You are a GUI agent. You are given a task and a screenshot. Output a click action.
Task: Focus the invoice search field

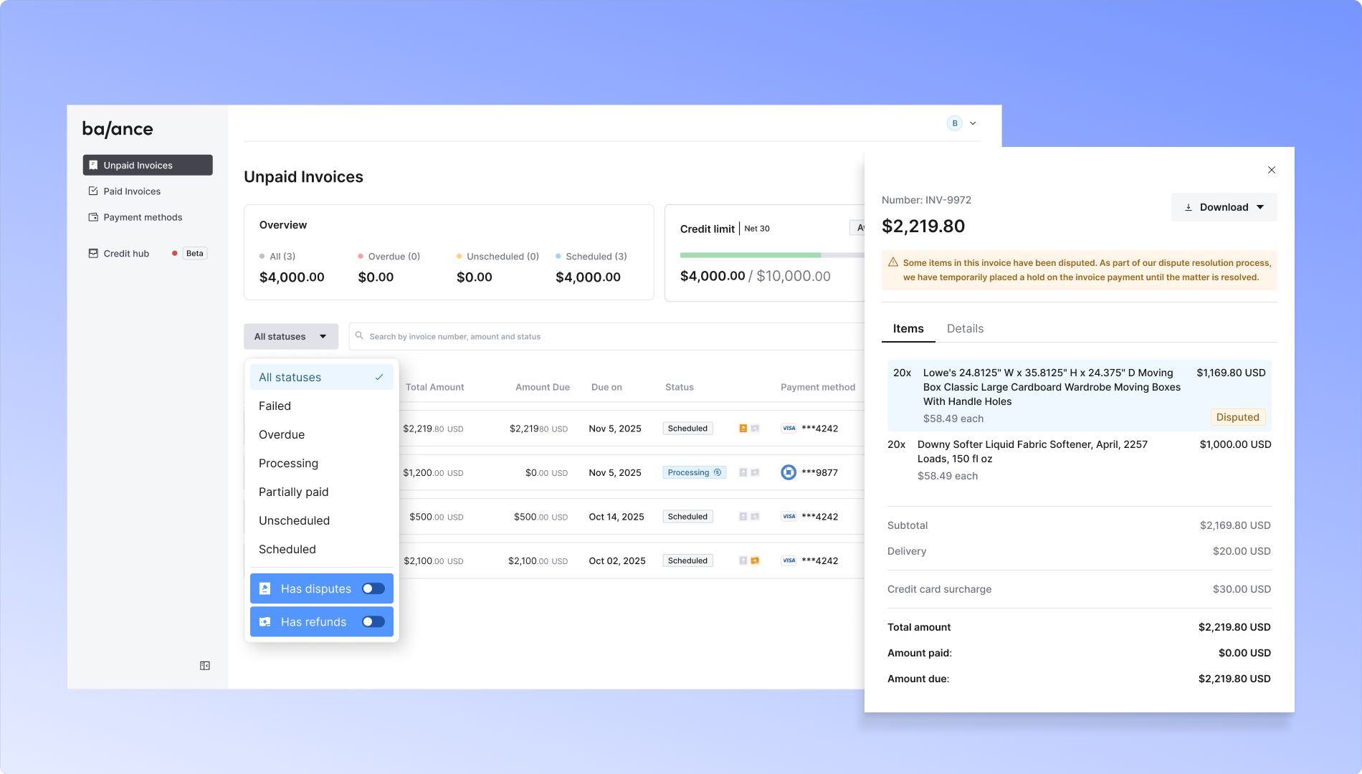coord(606,337)
